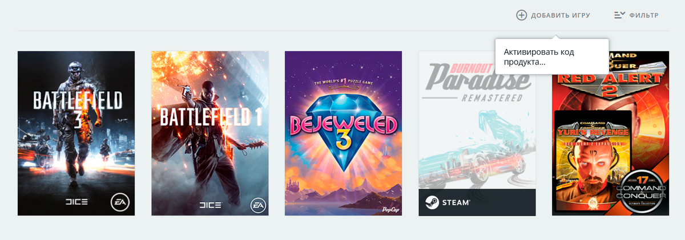This screenshot has height=240, width=685.
Task: Open the Battlefield 3 game tile
Action: pyautogui.click(x=76, y=133)
